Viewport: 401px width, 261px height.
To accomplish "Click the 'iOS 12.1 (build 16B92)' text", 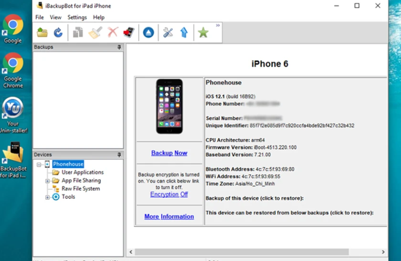I will 231,96.
